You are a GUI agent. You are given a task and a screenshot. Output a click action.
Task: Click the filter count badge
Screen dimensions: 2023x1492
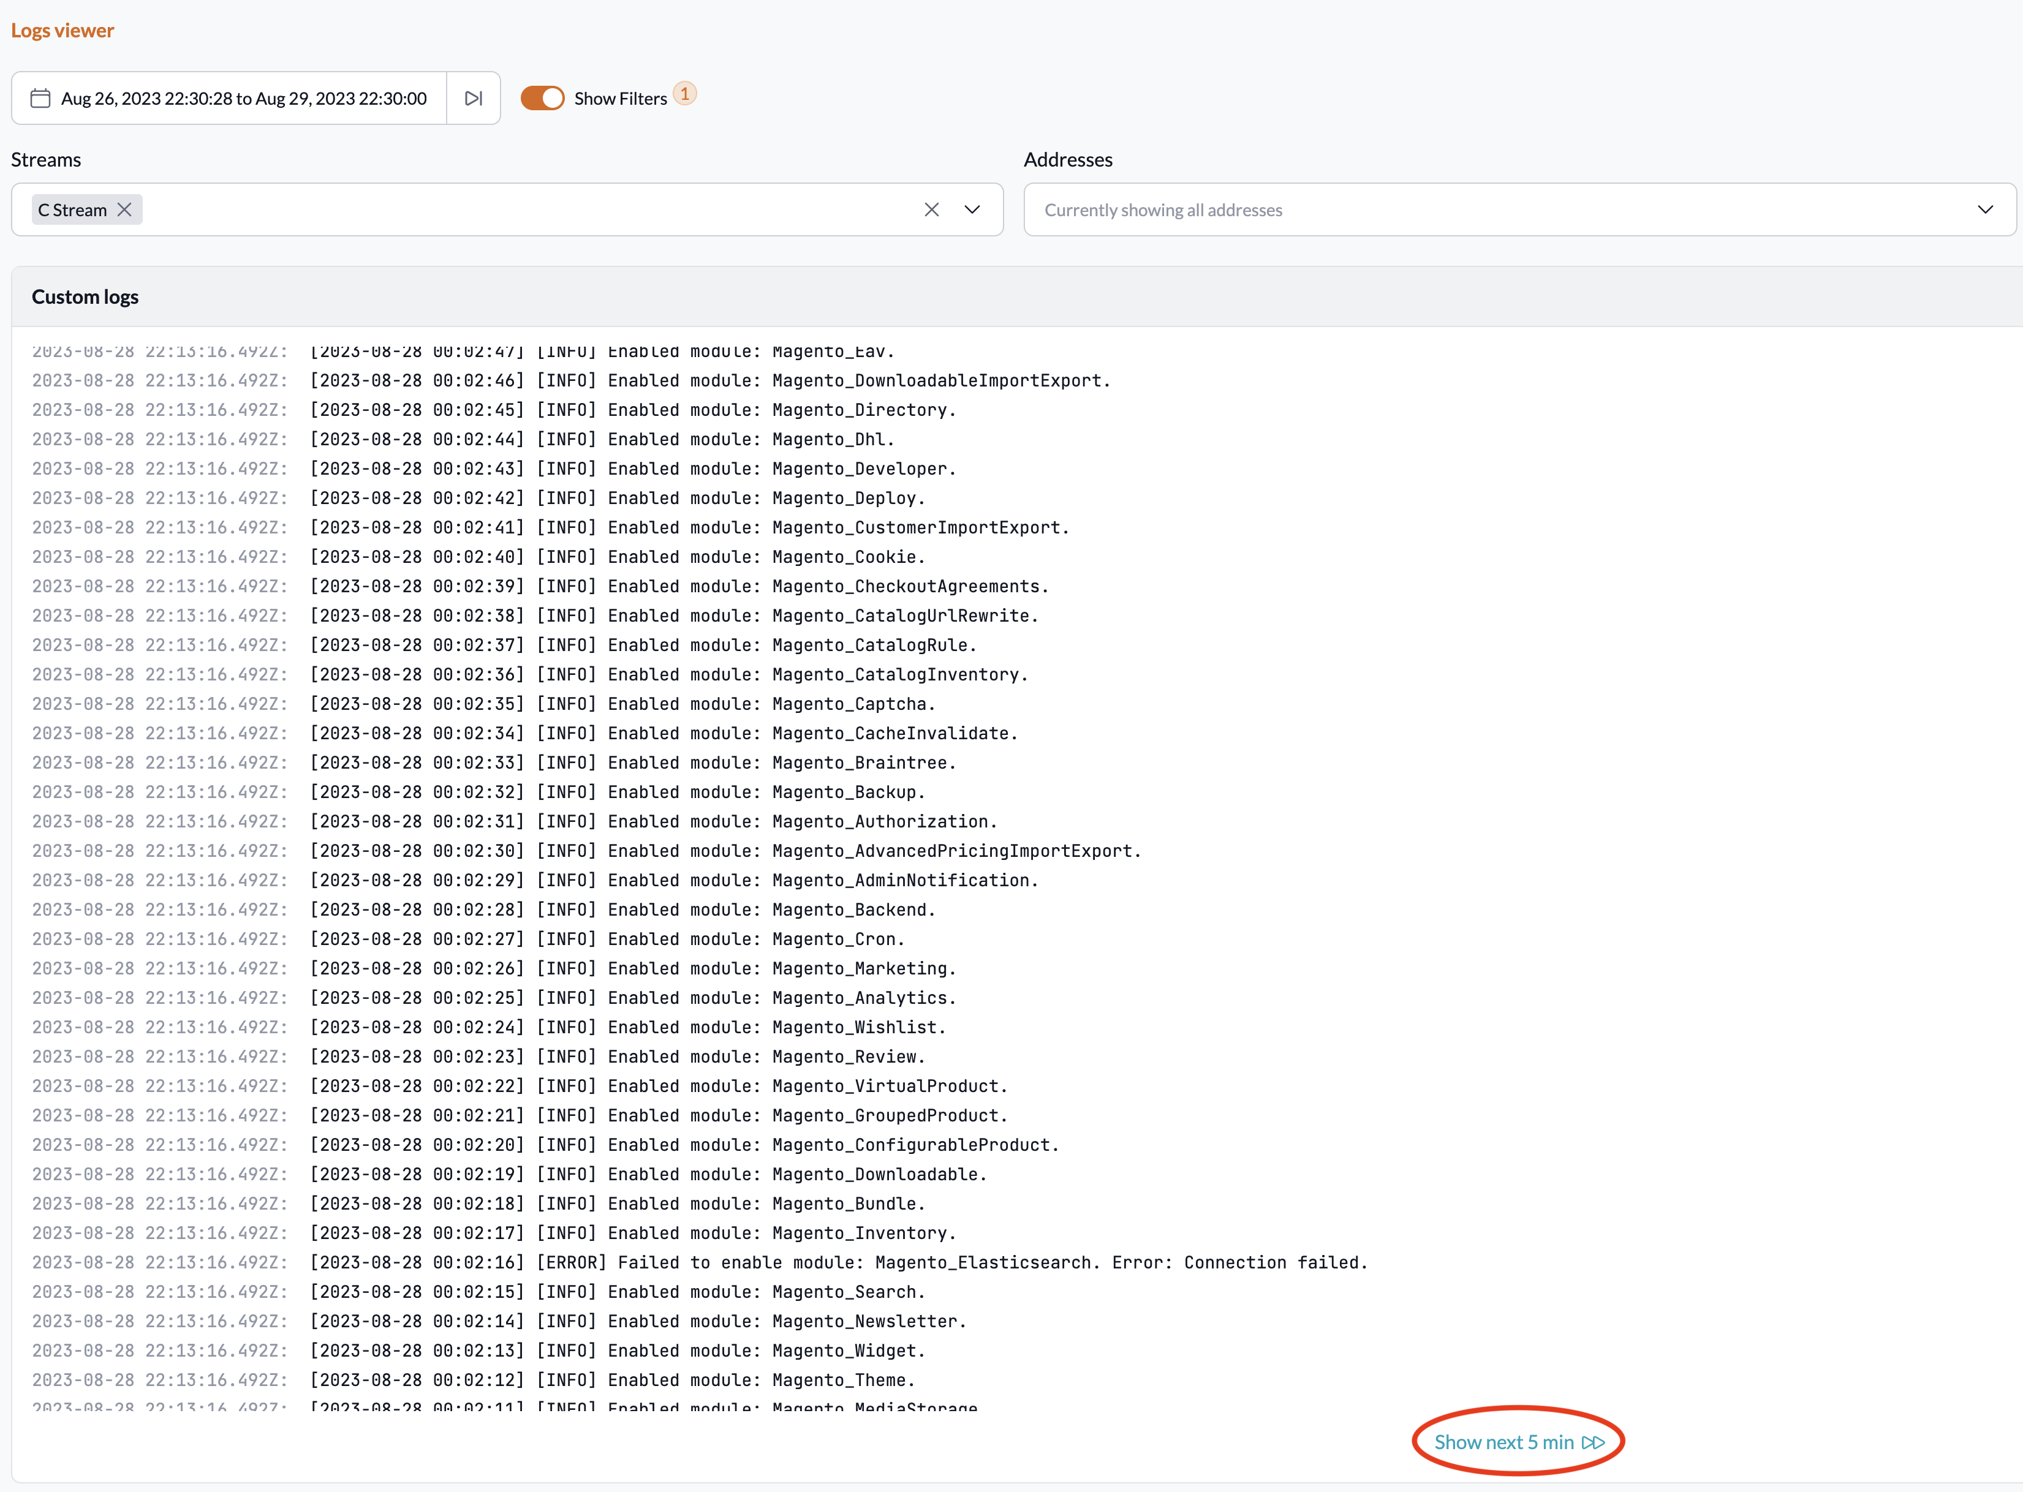click(685, 94)
